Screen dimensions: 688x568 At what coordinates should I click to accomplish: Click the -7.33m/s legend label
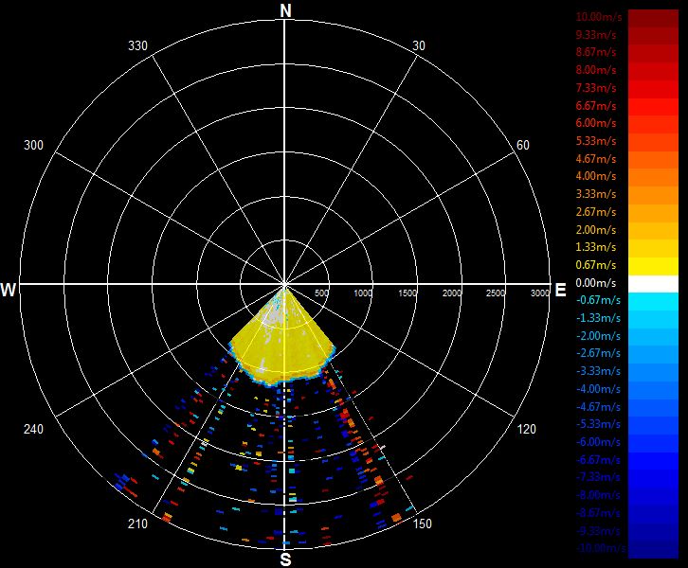598,477
